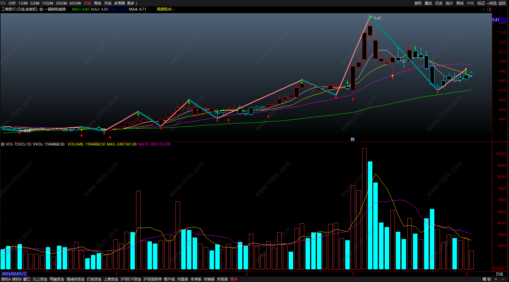Image resolution: width=509 pixels, height=282 pixels.
Task: Expand the main chart indicator circle dropdown
Action: (x=41, y=9)
